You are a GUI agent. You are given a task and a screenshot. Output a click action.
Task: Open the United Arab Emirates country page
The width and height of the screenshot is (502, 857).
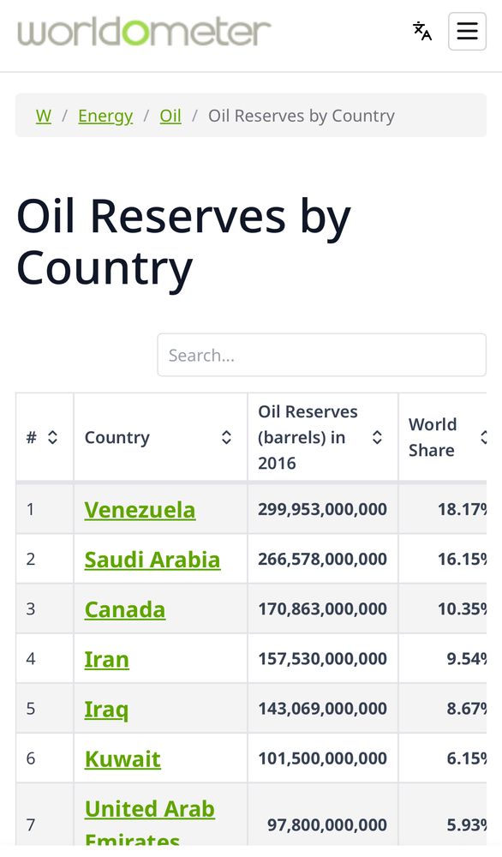tap(149, 808)
